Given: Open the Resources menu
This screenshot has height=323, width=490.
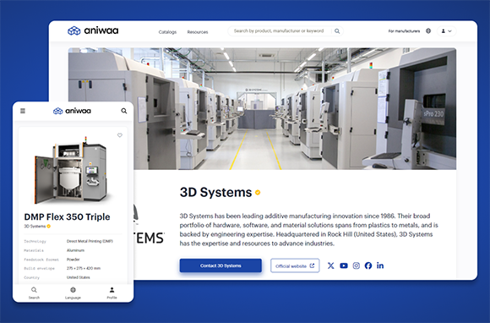Looking at the screenshot, I should pyautogui.click(x=198, y=32).
